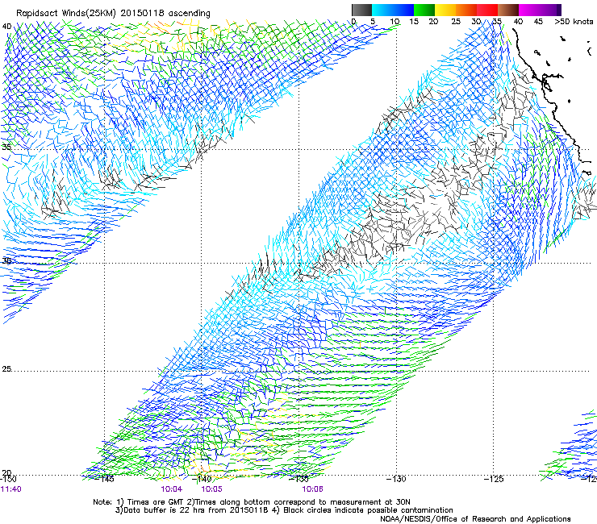The width and height of the screenshot is (597, 524).
Task: Click the NOAA/NESDIS Office of Research credit
Action: tap(475, 519)
